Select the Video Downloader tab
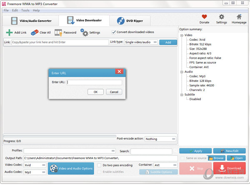 click(84, 20)
